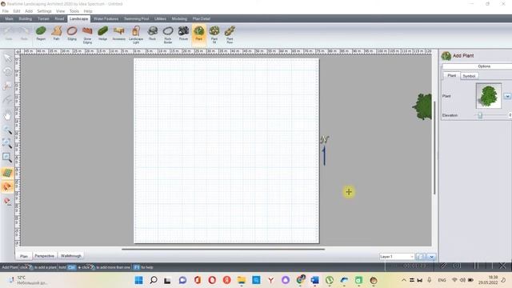Click the vertical scrollbar right of canvas
Image resolution: width=512 pixels, height=288 pixels.
(434, 147)
